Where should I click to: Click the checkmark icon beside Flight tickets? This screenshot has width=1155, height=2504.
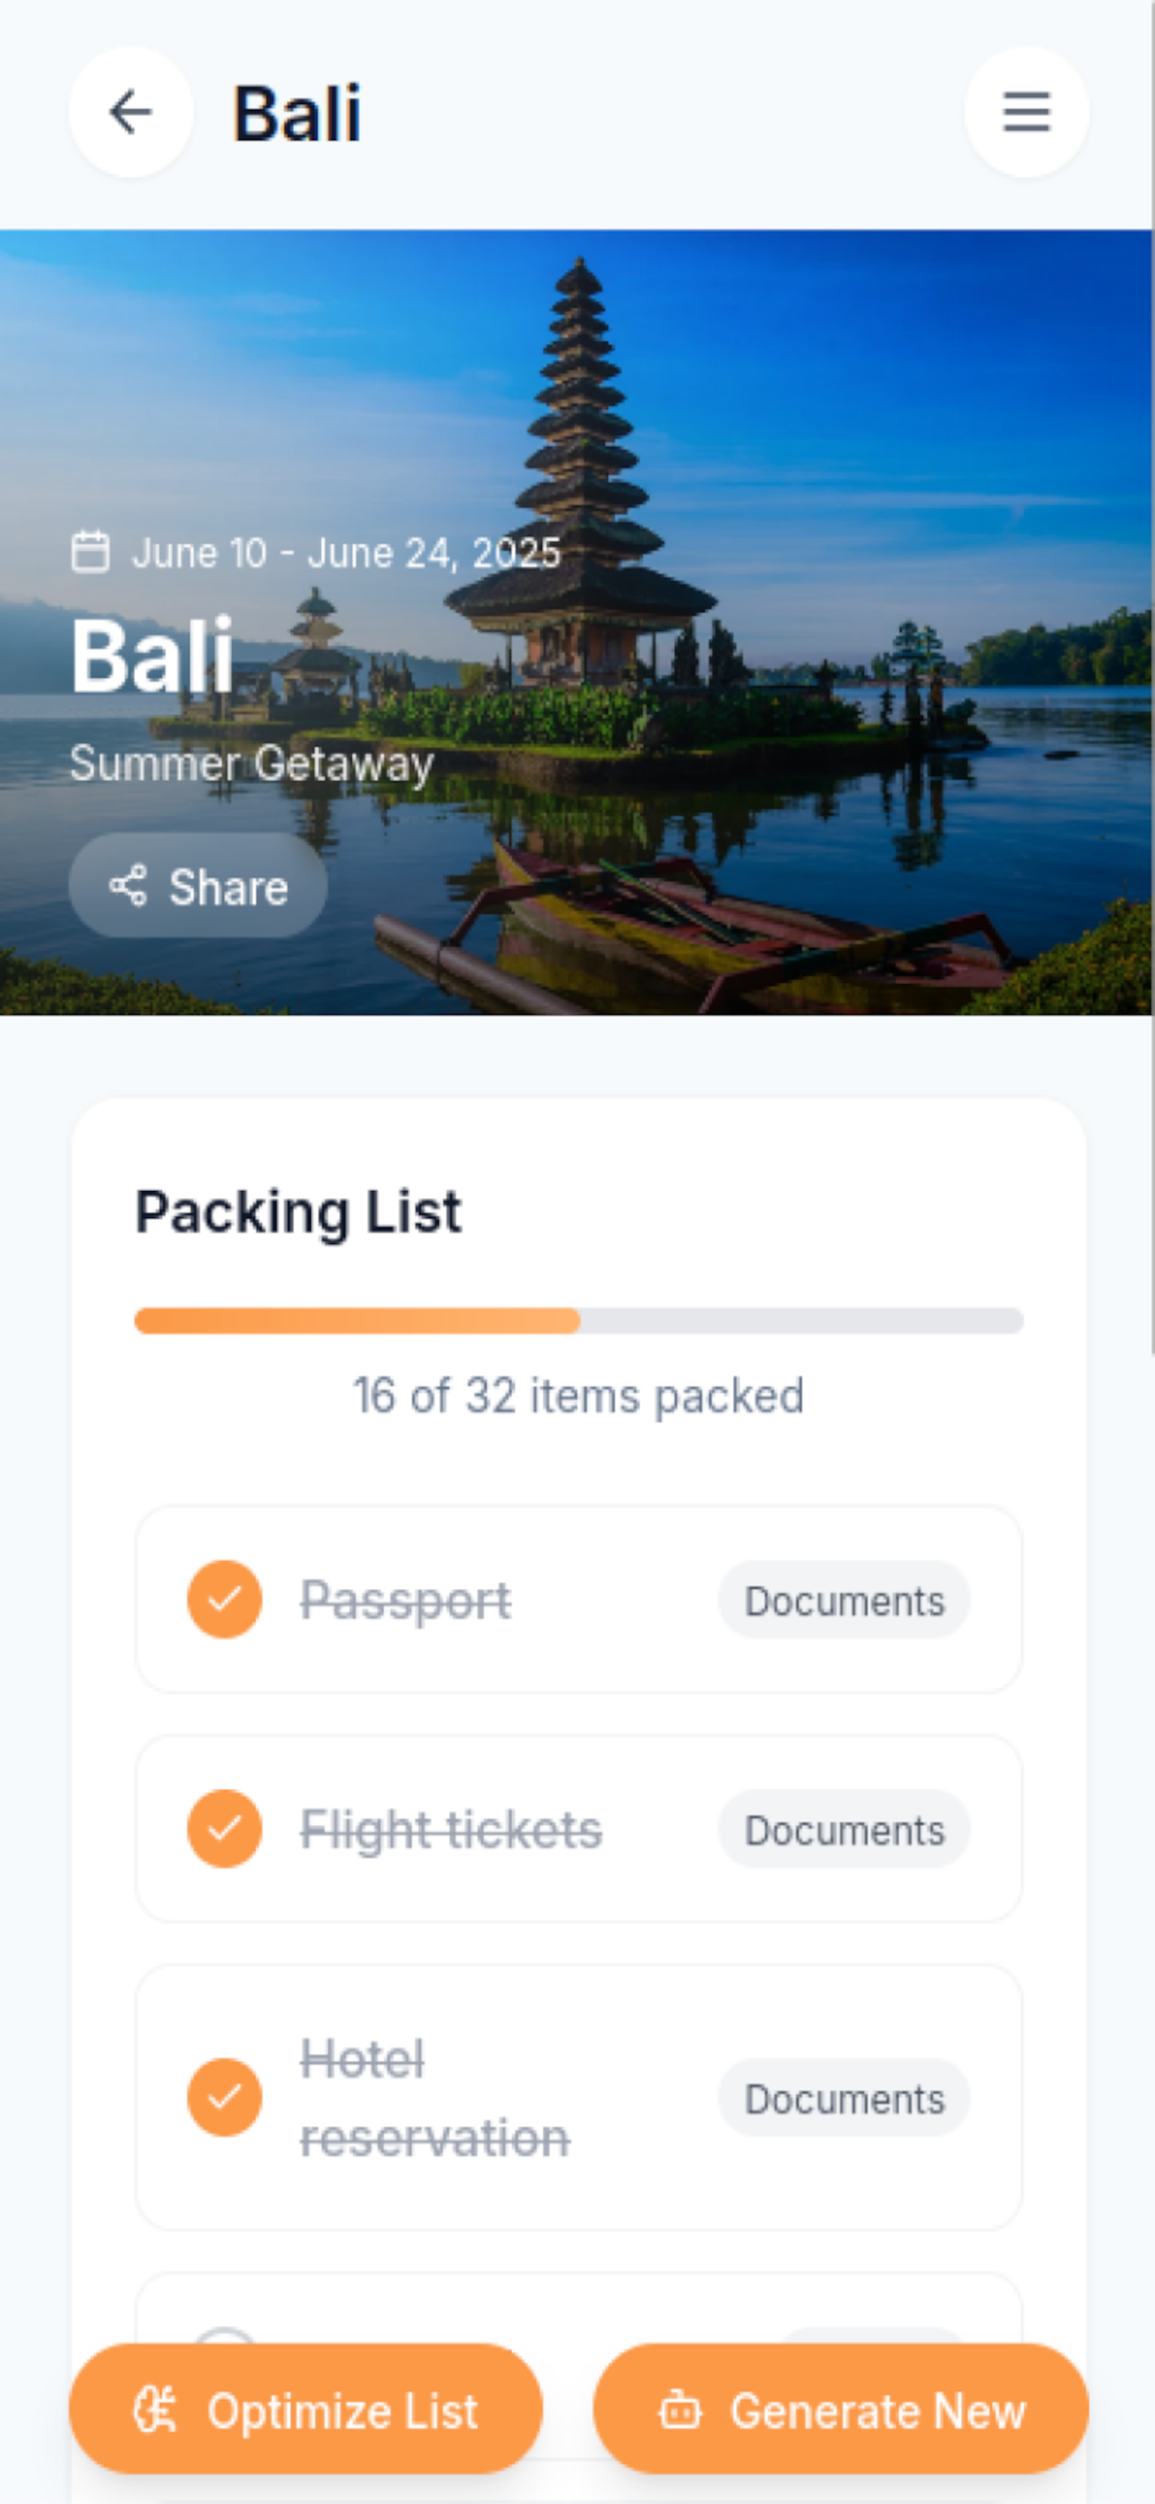225,1829
